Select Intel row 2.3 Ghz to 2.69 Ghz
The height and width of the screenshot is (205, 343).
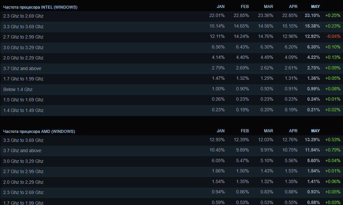(x=23, y=16)
